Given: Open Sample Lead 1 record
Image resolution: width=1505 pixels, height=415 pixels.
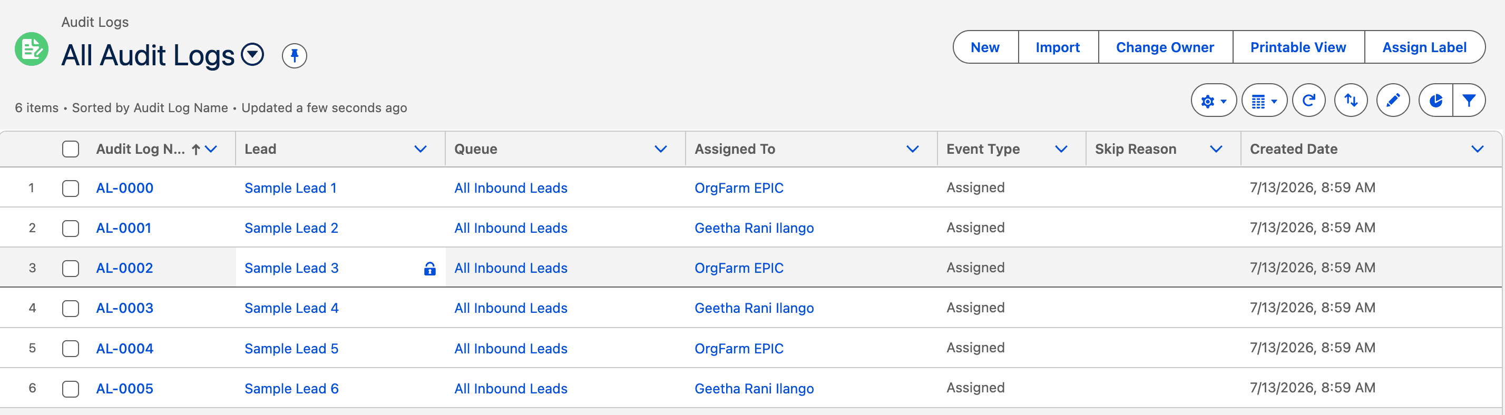Looking at the screenshot, I should [x=290, y=188].
